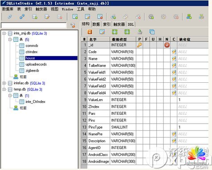Click the VARCHAR(300) cell for AndroidImage
Screen dimensions: 212x170
[x=123, y=162]
